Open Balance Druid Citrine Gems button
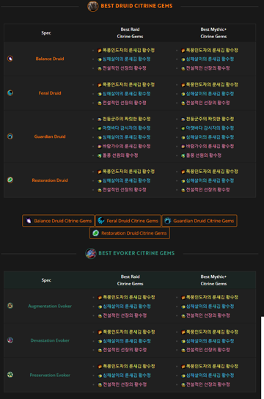Screen dimensions: 264x399 click(x=58, y=221)
